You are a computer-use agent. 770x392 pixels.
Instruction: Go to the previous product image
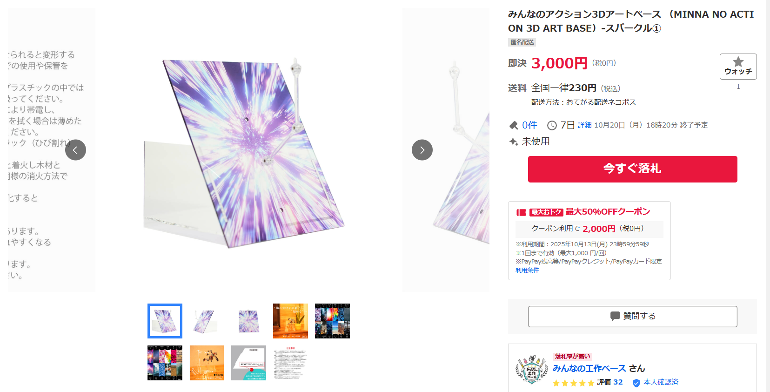click(75, 150)
